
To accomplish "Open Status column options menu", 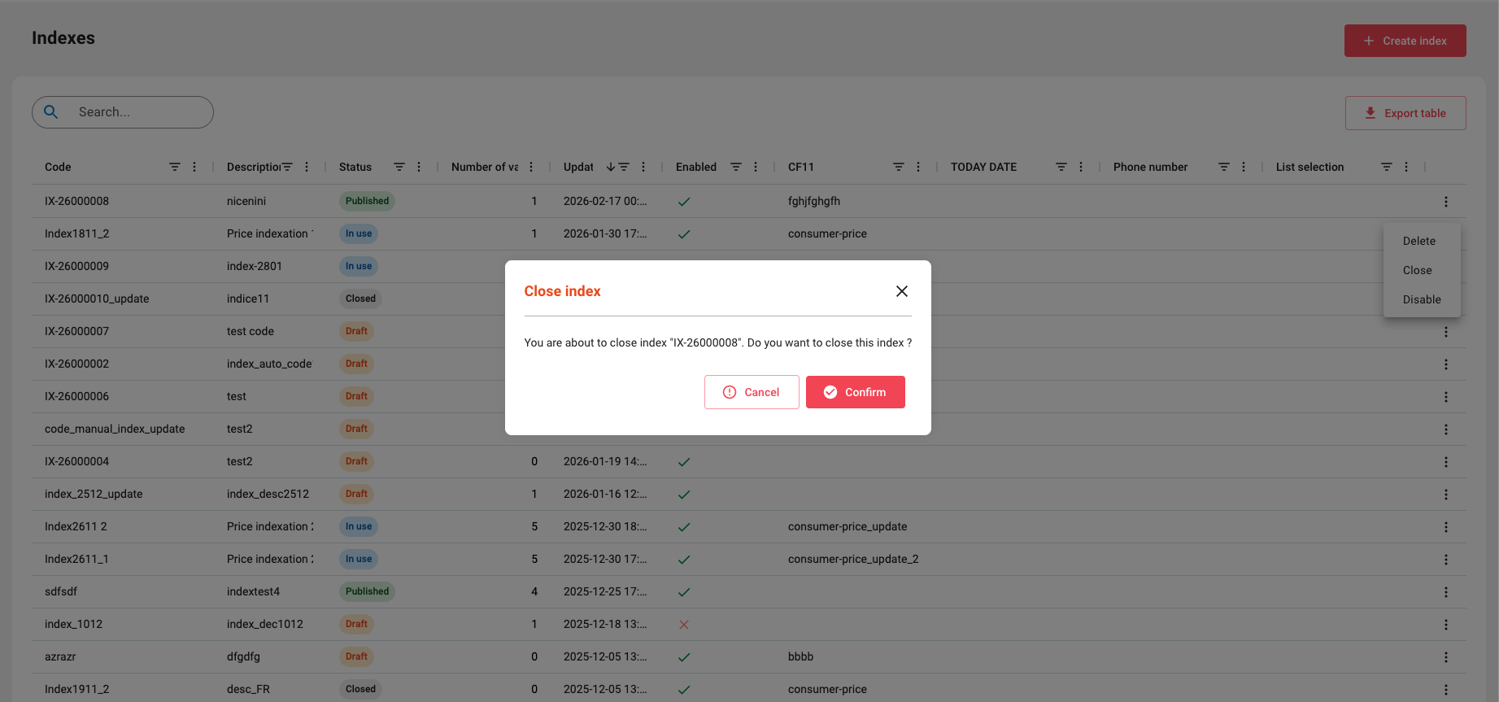I will (419, 167).
